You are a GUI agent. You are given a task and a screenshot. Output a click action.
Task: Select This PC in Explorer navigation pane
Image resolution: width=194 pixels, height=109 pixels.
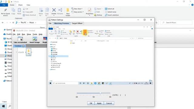tap(8, 39)
